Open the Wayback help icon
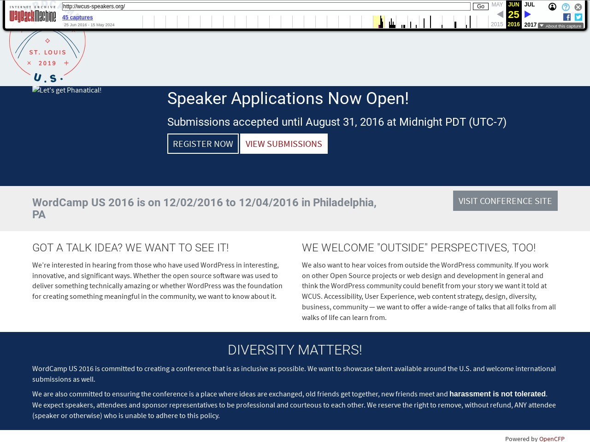This screenshot has width=590, height=442. [566, 7]
